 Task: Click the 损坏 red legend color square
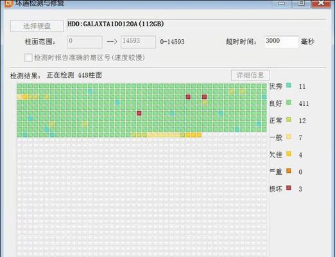(x=289, y=188)
